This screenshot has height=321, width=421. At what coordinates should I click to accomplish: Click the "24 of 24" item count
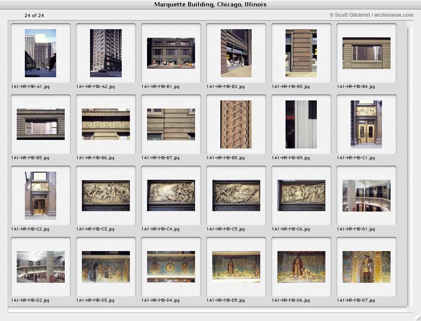pyautogui.click(x=34, y=15)
